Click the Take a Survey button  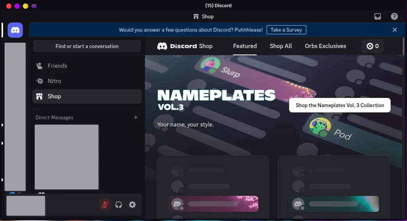[x=286, y=30]
